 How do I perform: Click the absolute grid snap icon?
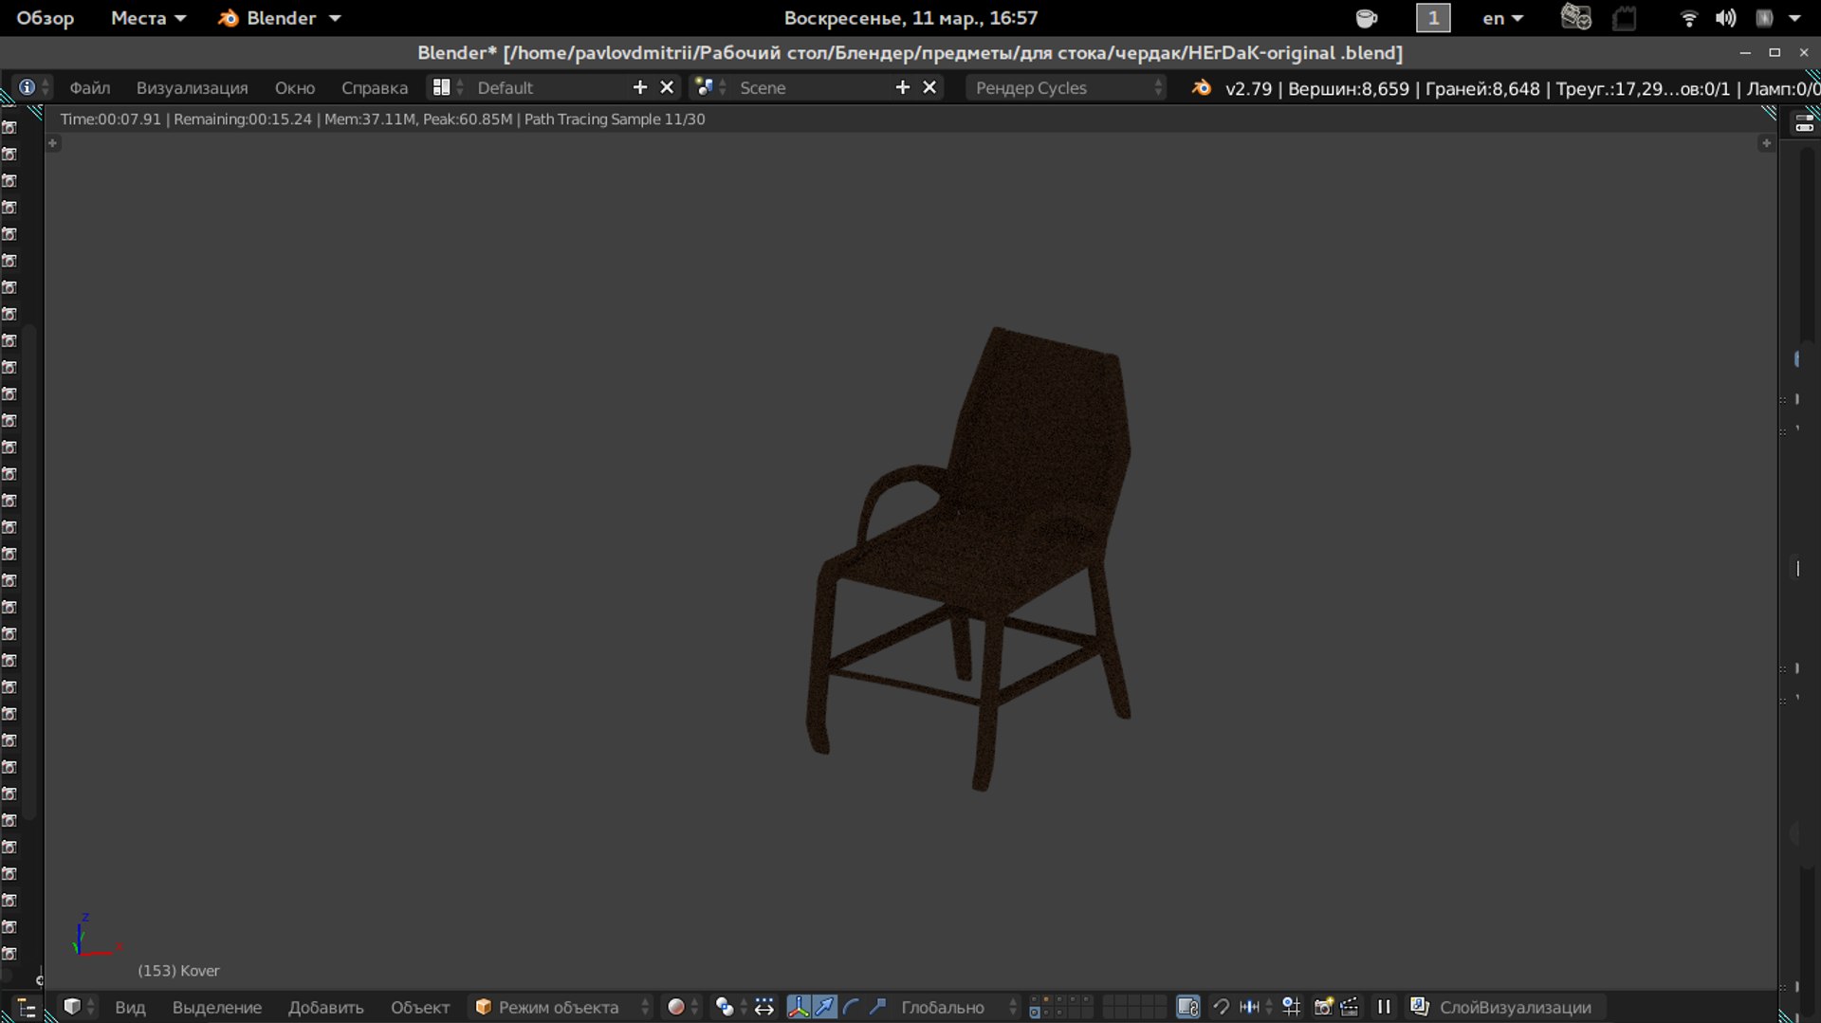coord(1291,1007)
